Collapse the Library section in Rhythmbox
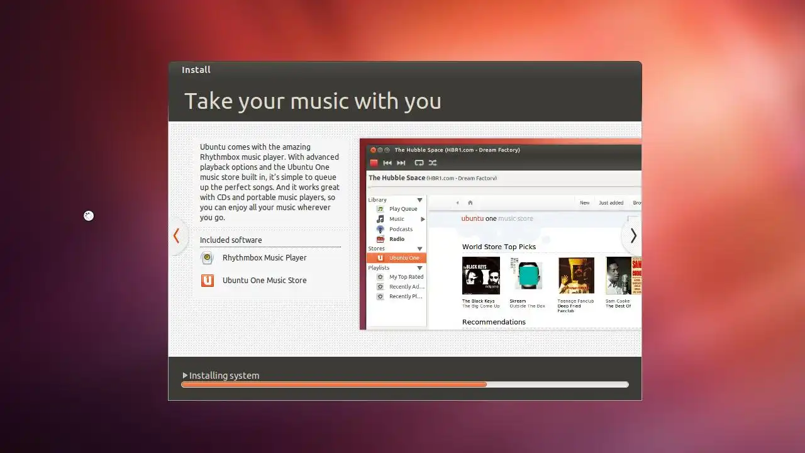 (419, 200)
